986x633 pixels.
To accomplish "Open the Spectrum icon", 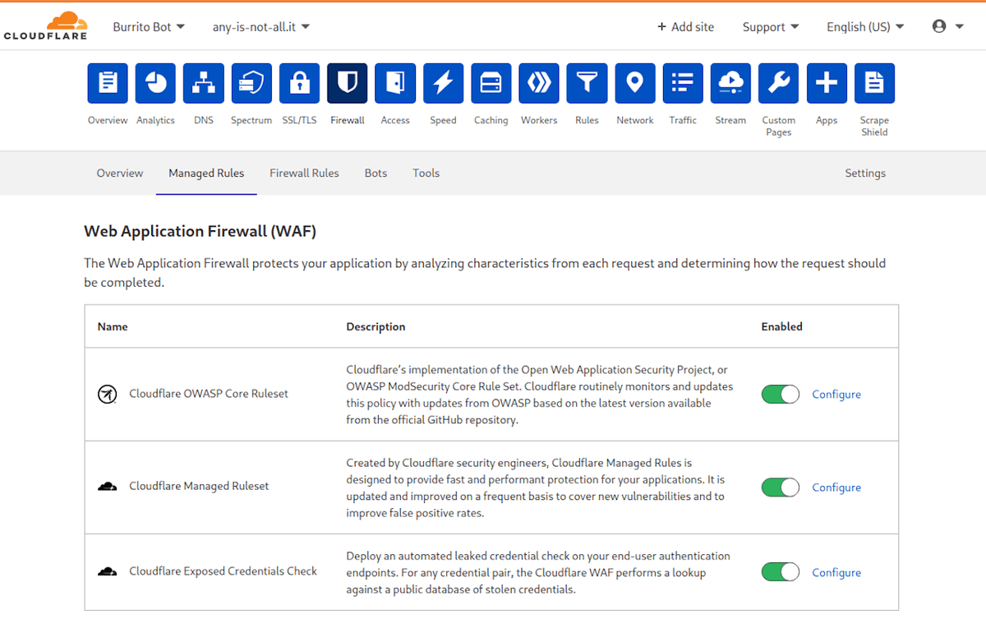I will [251, 83].
